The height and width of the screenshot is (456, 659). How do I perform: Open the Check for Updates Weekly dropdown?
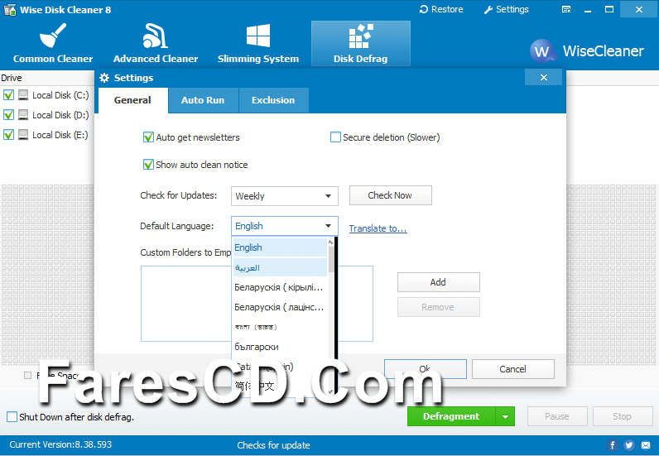click(285, 196)
